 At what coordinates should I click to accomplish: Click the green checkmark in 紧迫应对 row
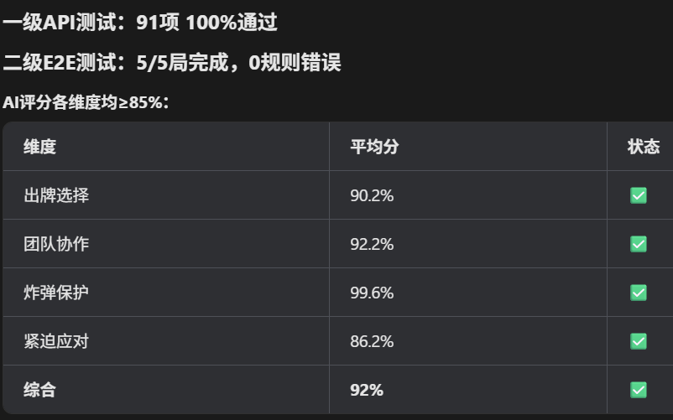point(639,341)
